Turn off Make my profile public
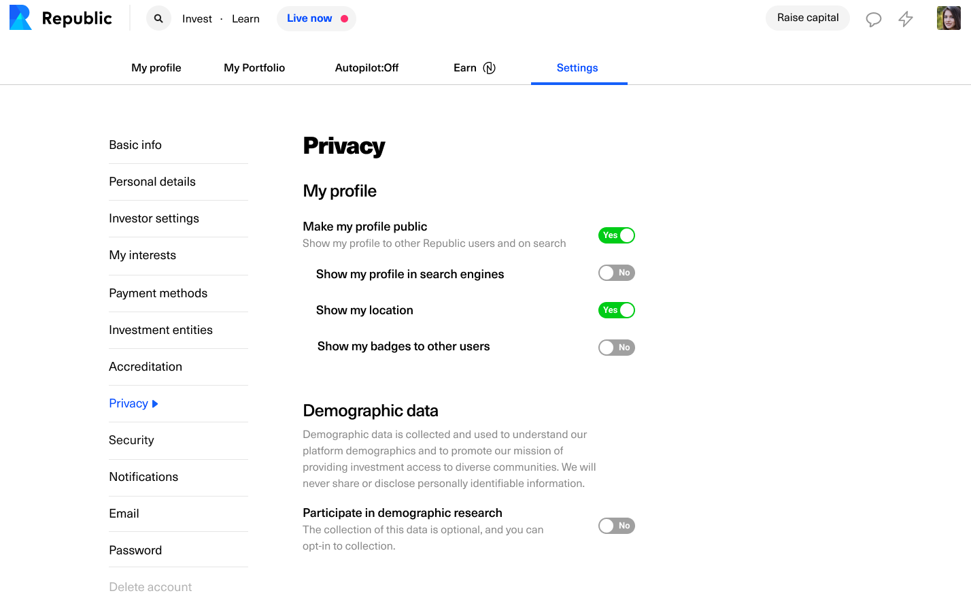971x604 pixels. pyautogui.click(x=616, y=235)
